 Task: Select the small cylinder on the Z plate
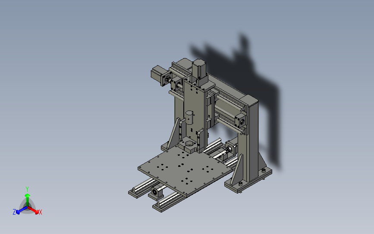coord(189,117)
